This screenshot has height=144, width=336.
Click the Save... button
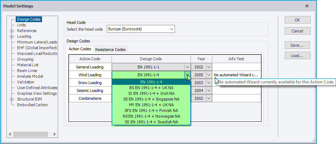297,45
